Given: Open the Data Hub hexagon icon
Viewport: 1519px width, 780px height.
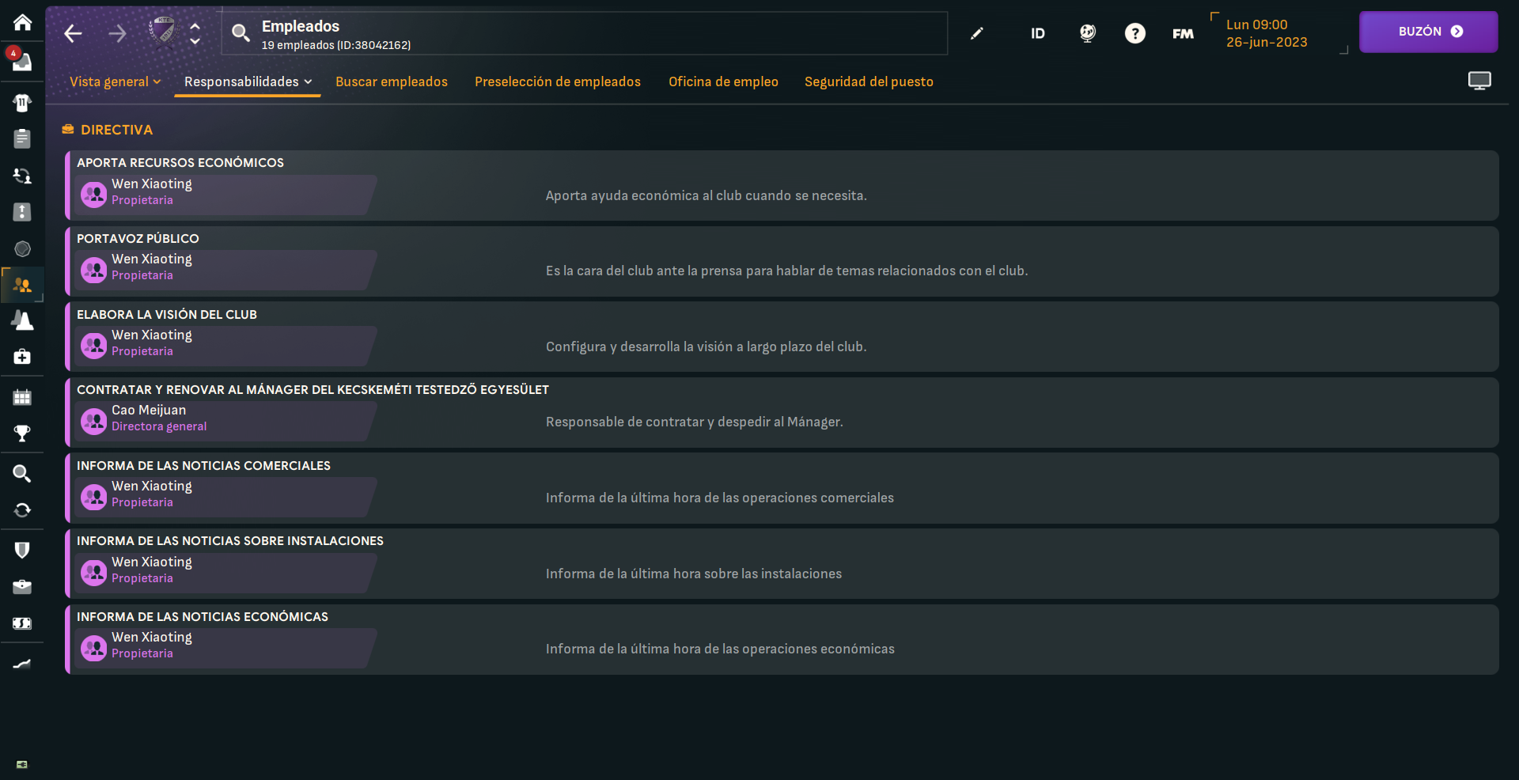Looking at the screenshot, I should pyautogui.click(x=22, y=249).
